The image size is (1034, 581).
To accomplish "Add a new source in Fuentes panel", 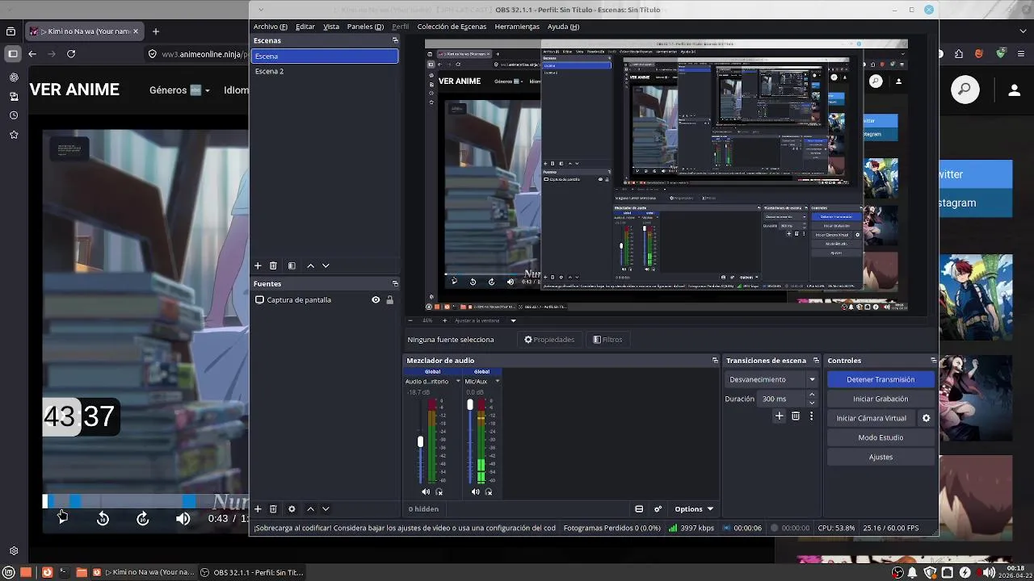I will click(258, 509).
